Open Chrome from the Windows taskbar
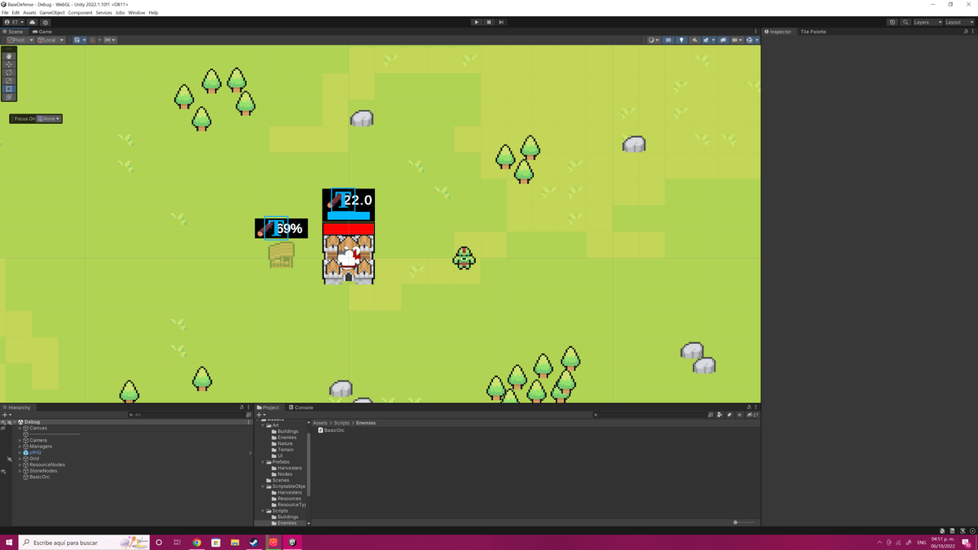This screenshot has height=550, width=978. [196, 542]
